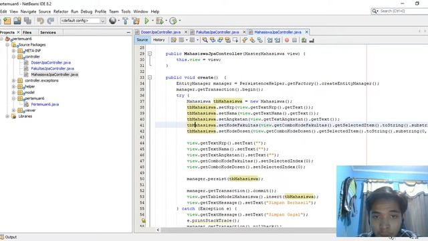Expand the viewer package node
Viewport: 428px width, 241px height.
13,110
